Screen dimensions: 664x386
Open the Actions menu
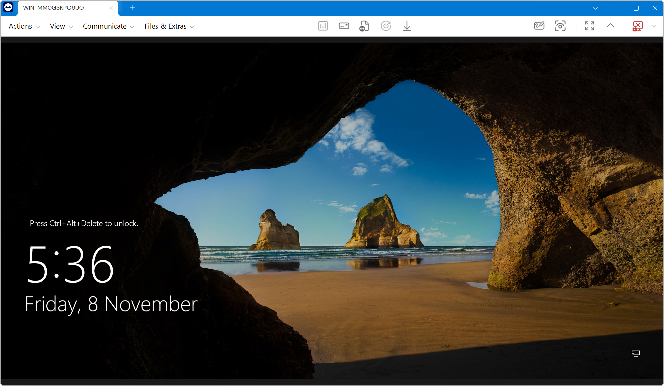click(x=24, y=26)
